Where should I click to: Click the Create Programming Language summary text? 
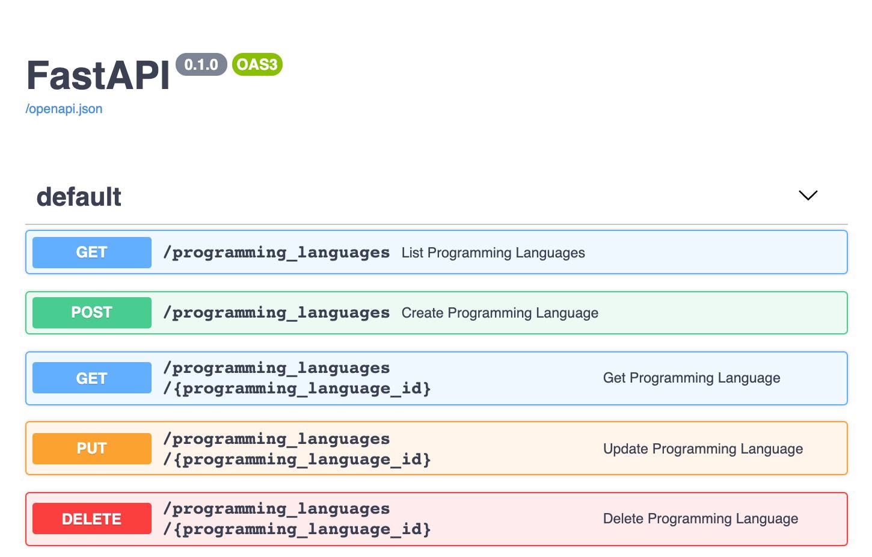point(500,312)
